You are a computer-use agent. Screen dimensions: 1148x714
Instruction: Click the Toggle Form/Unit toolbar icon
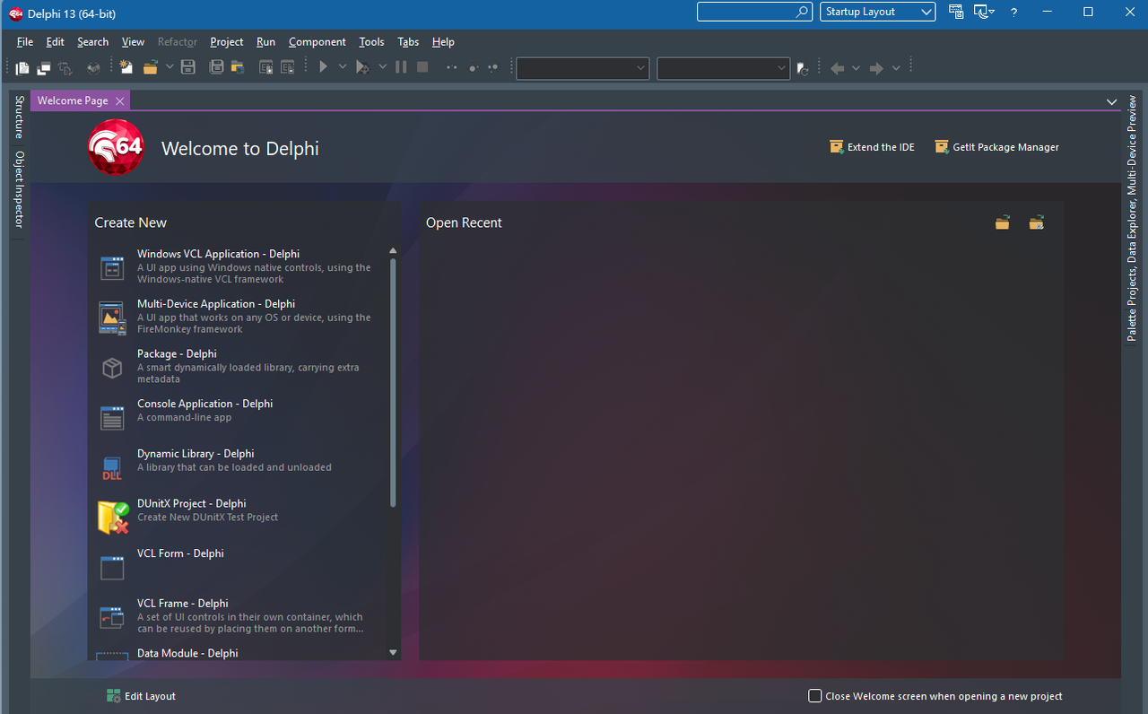(x=65, y=67)
